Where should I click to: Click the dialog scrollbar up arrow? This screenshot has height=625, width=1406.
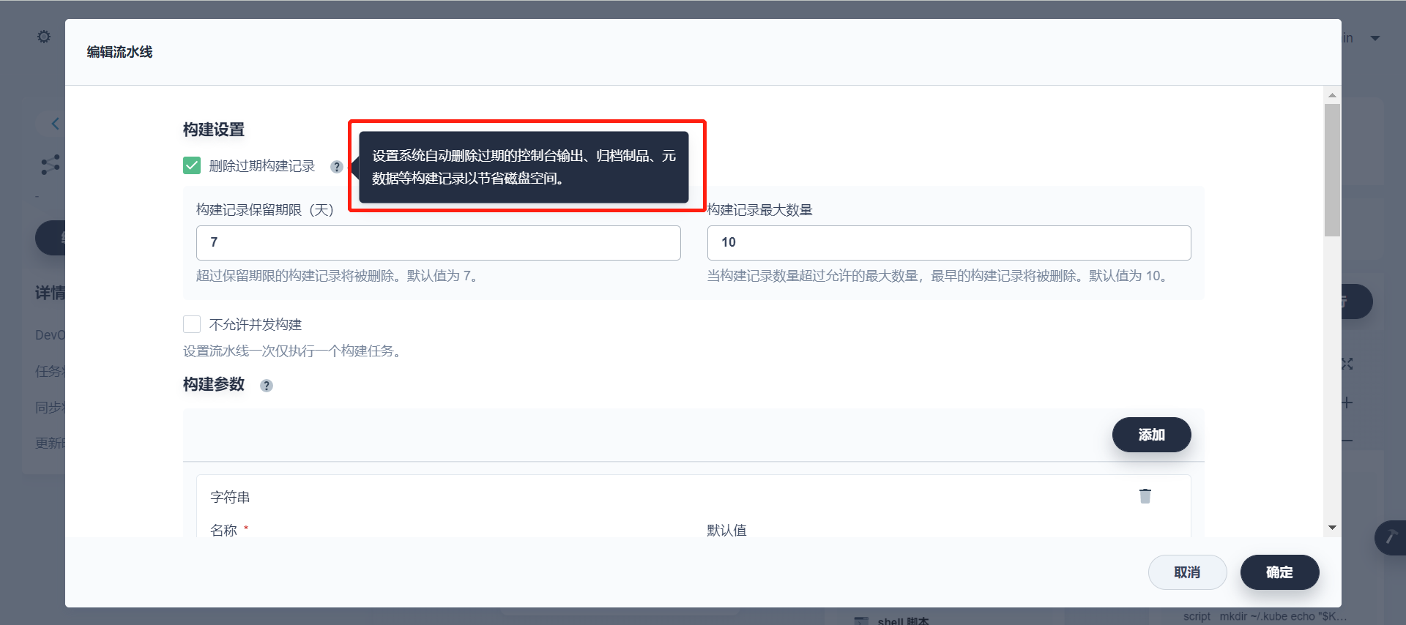1332,95
